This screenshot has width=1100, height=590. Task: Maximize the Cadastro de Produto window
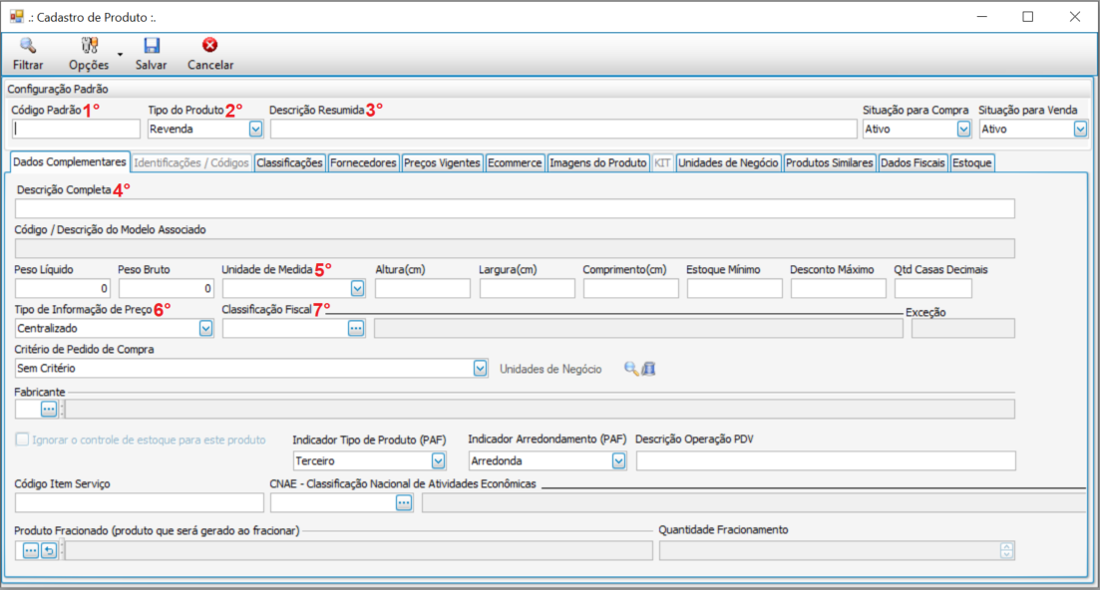click(1028, 17)
